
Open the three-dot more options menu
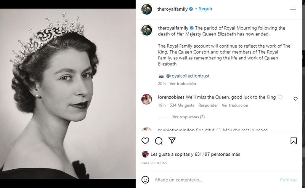click(293, 9)
